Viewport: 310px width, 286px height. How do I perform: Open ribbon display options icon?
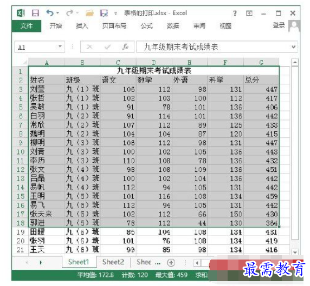pos(249,13)
